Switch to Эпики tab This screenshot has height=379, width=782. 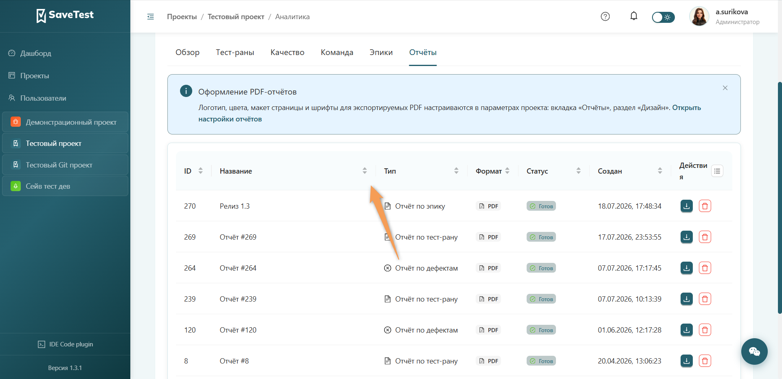point(381,53)
